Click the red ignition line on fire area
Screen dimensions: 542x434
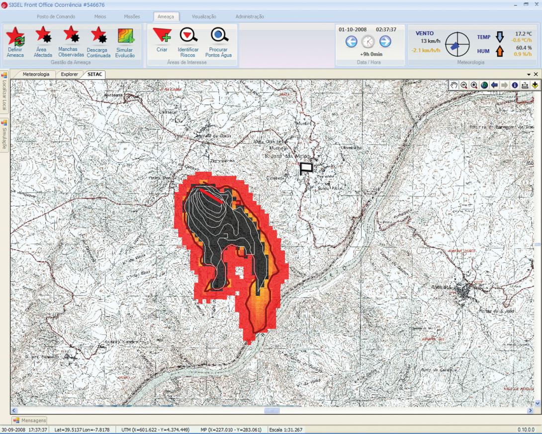point(211,196)
